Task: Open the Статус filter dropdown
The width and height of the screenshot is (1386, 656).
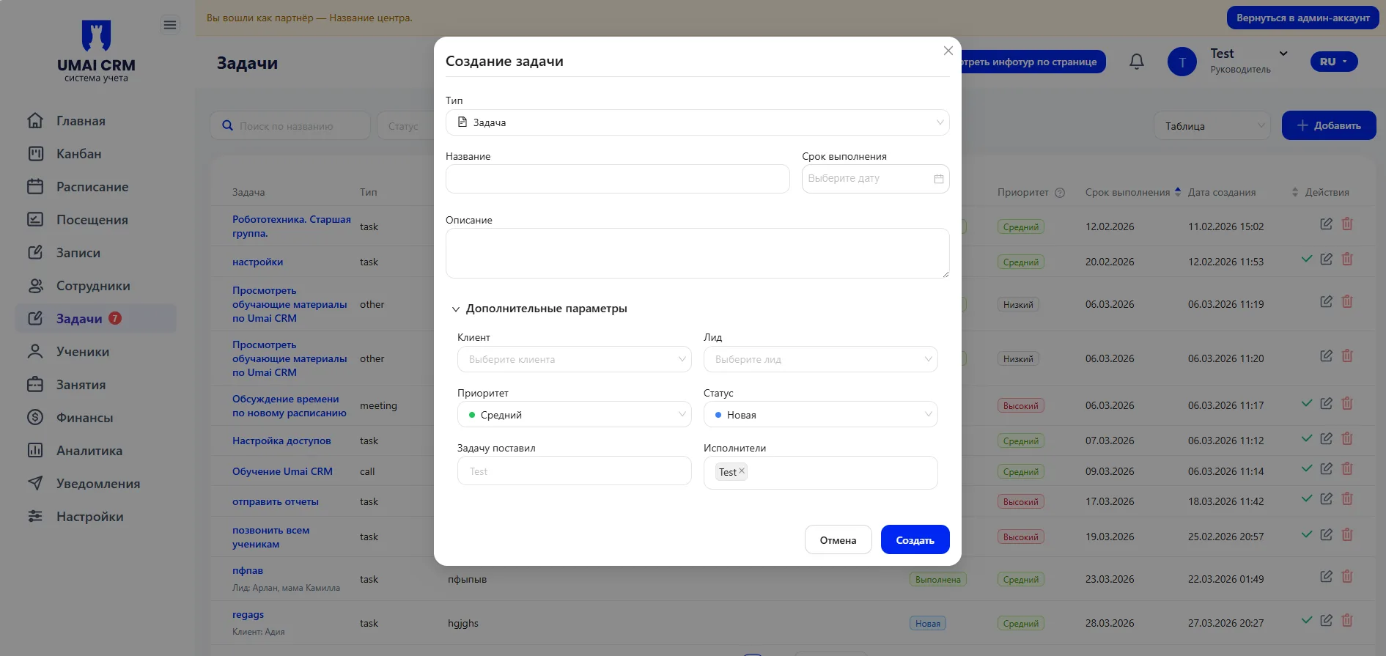Action: point(405,126)
